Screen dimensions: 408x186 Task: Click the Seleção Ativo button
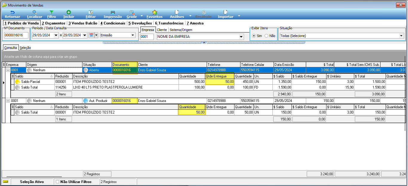(x=32, y=182)
